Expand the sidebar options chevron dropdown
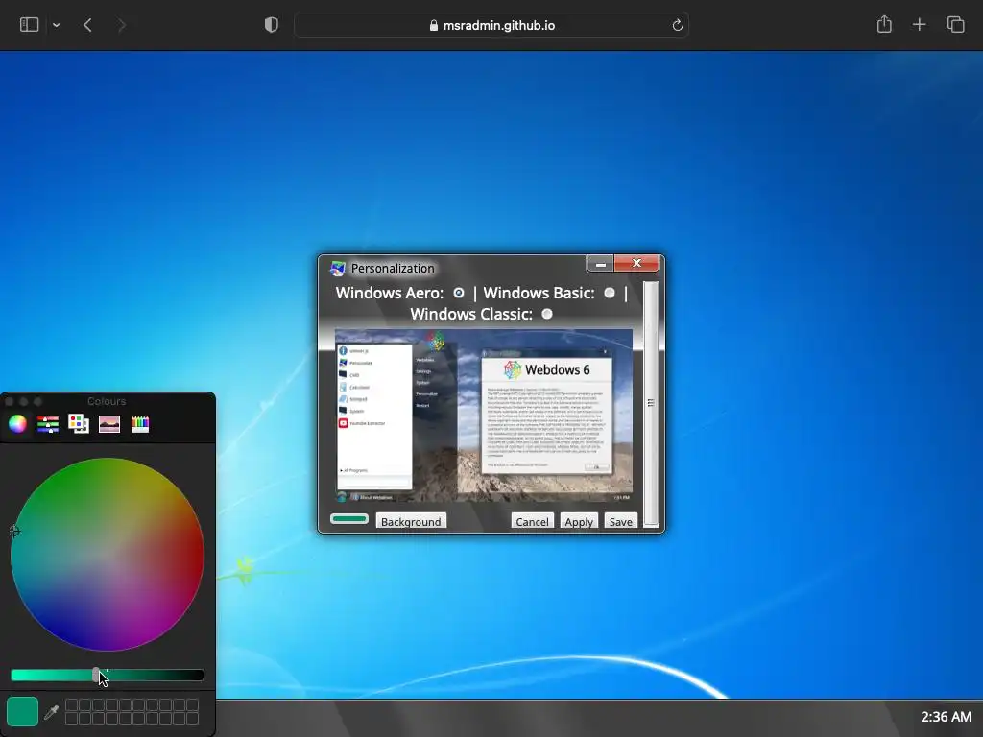The height and width of the screenshot is (737, 983). [x=57, y=26]
